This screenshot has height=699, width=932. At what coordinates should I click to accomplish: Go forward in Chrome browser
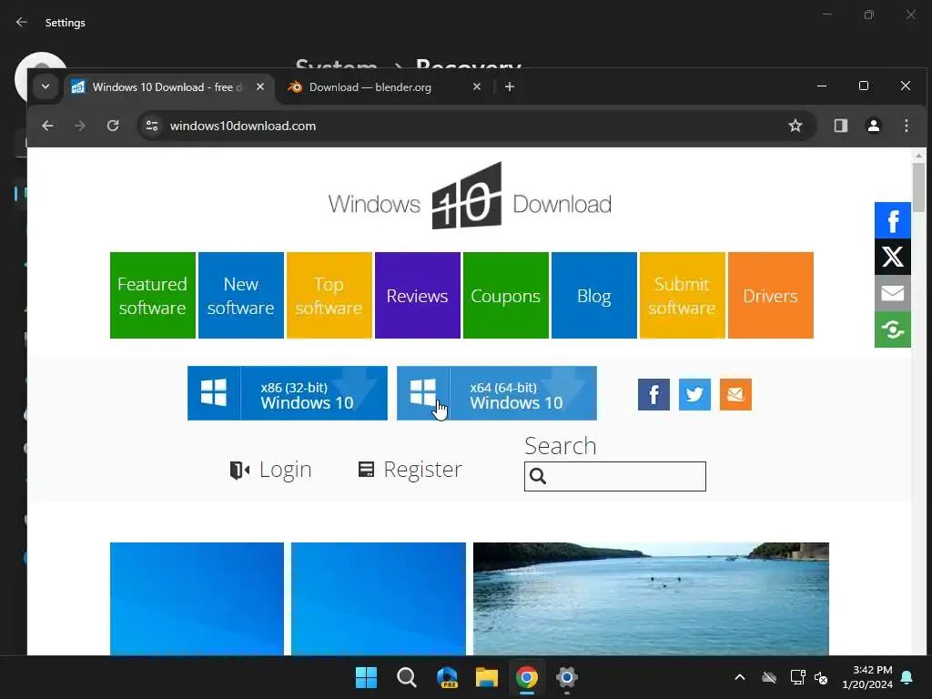click(x=80, y=126)
